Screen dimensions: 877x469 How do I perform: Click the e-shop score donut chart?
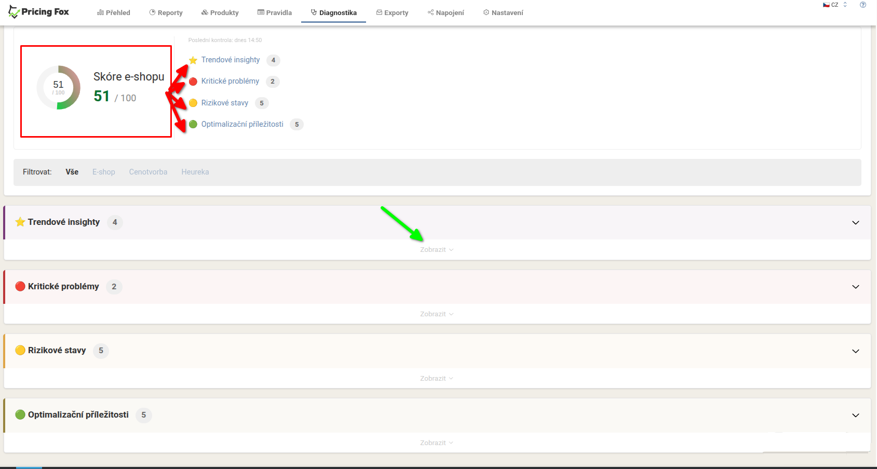[59, 88]
